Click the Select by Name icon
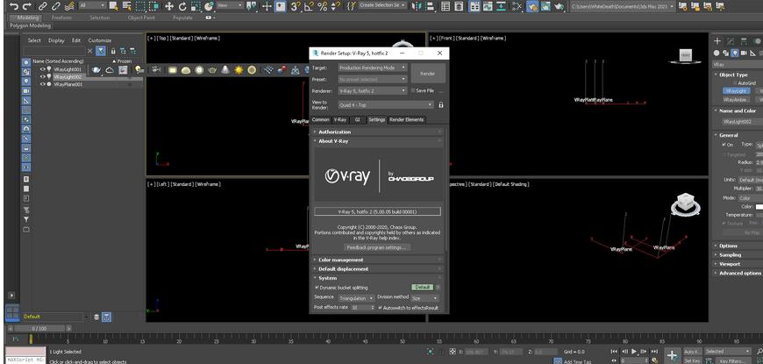Image resolution: width=763 pixels, height=364 pixels. click(x=126, y=6)
